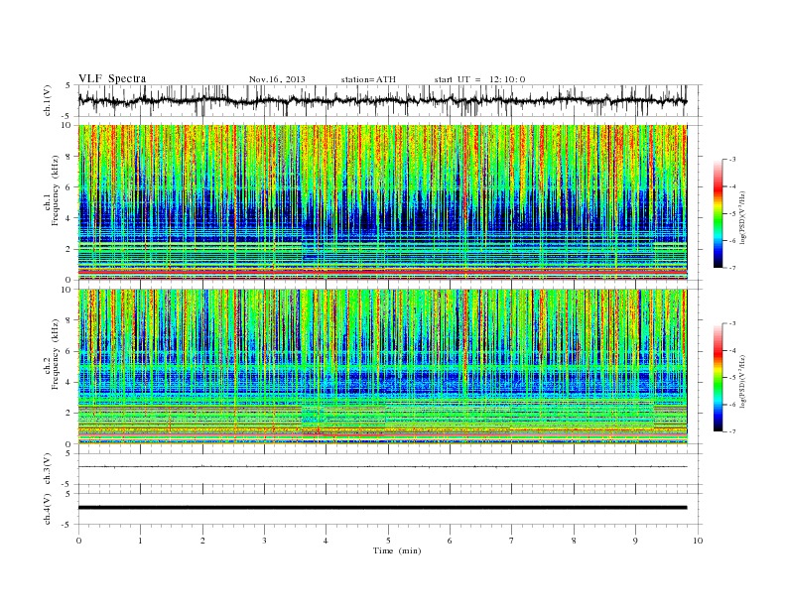Click the "2" tick label on the time axis
Viewport: 786px width, 607px height.
tap(202, 541)
